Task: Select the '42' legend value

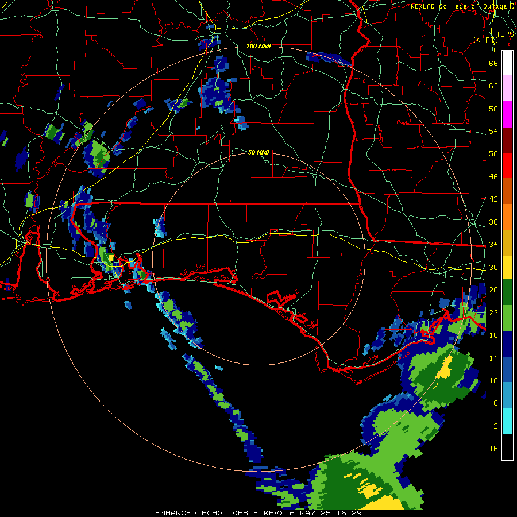Action: click(x=493, y=199)
